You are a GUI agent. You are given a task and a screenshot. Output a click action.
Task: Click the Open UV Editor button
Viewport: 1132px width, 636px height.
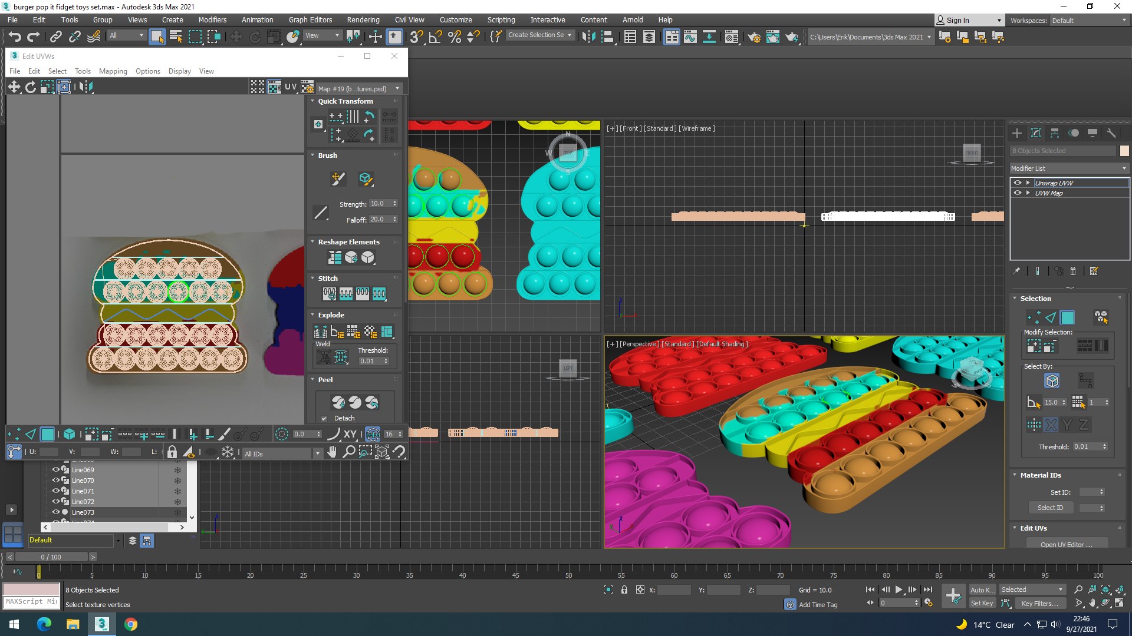pos(1066,544)
